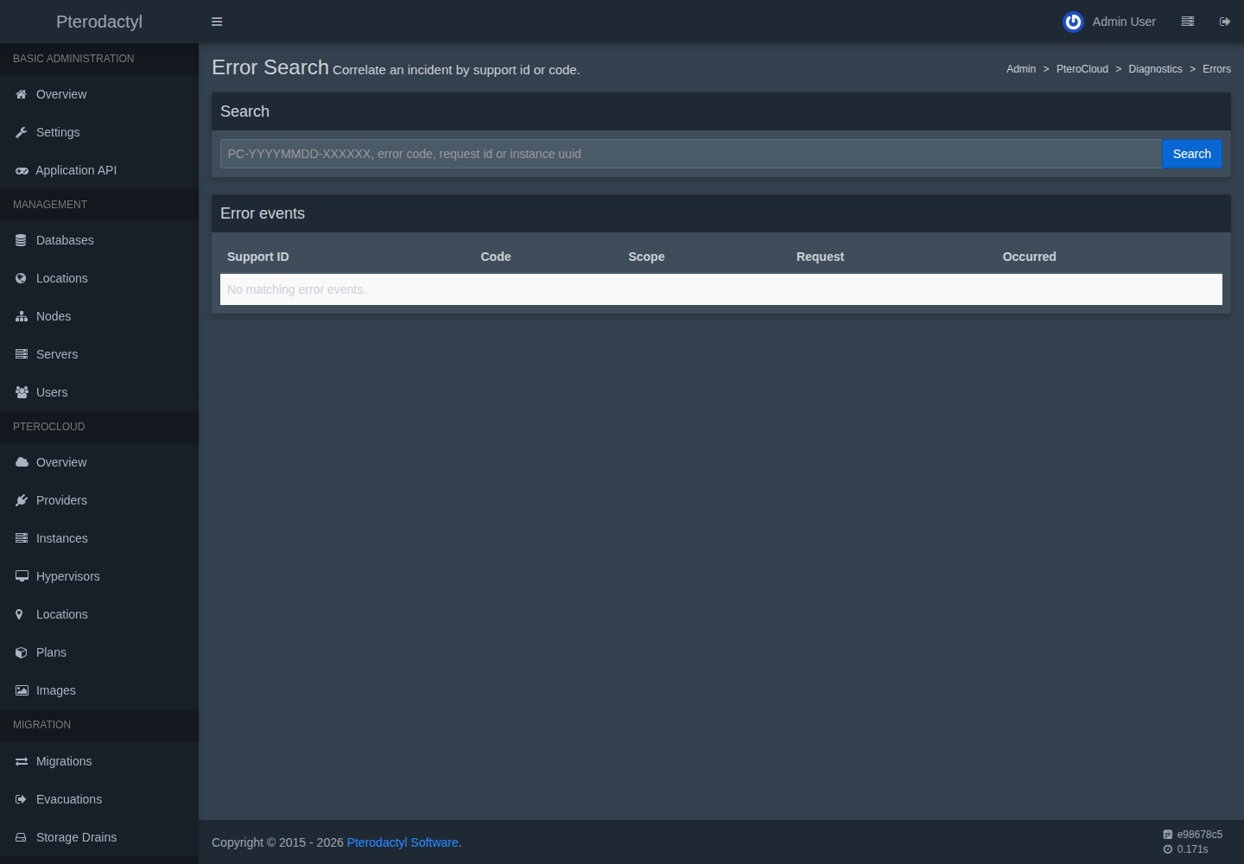
Task: Open Settings in the sidebar
Action: [x=99, y=132]
